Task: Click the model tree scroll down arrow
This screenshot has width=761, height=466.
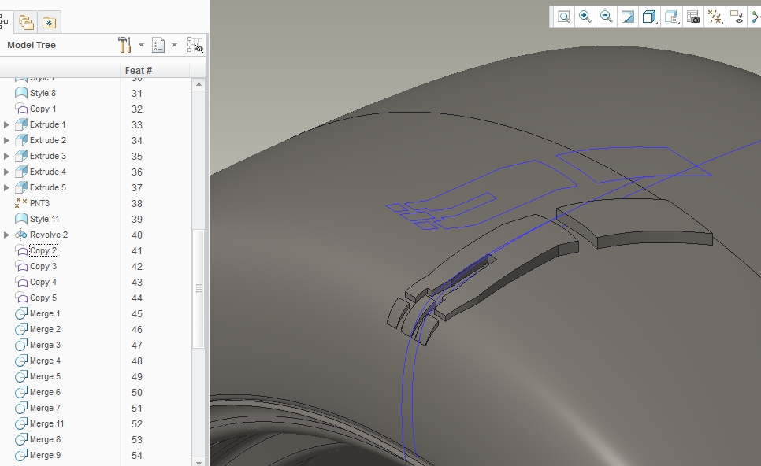Action: pos(199,463)
